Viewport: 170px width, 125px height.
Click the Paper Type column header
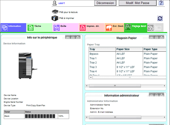pos(155,49)
